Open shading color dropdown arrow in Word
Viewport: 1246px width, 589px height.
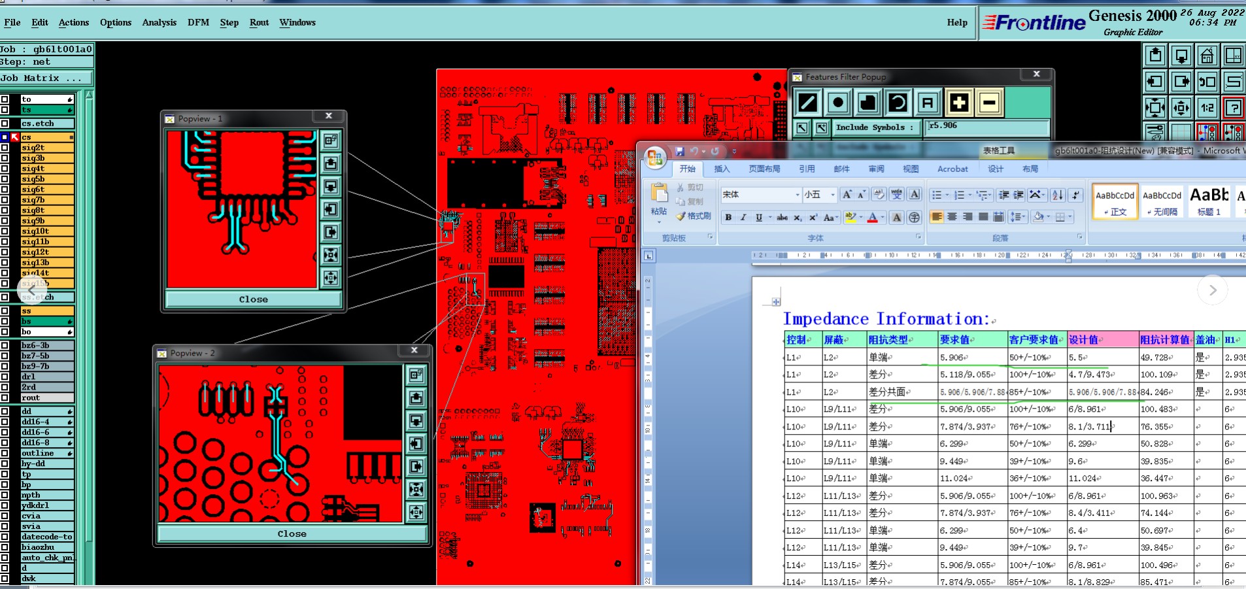coord(1048,217)
